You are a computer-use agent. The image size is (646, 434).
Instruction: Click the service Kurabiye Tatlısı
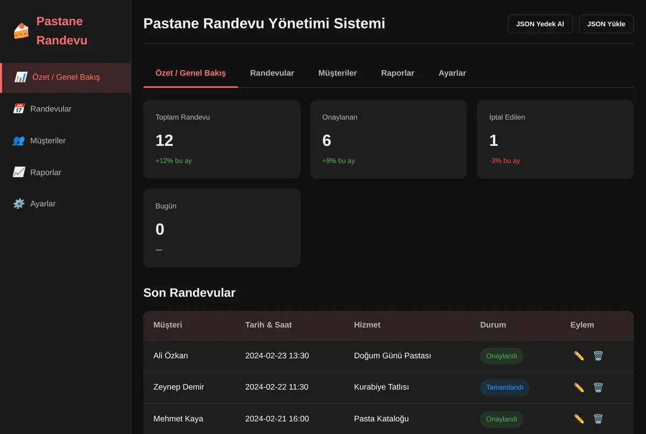pos(382,387)
